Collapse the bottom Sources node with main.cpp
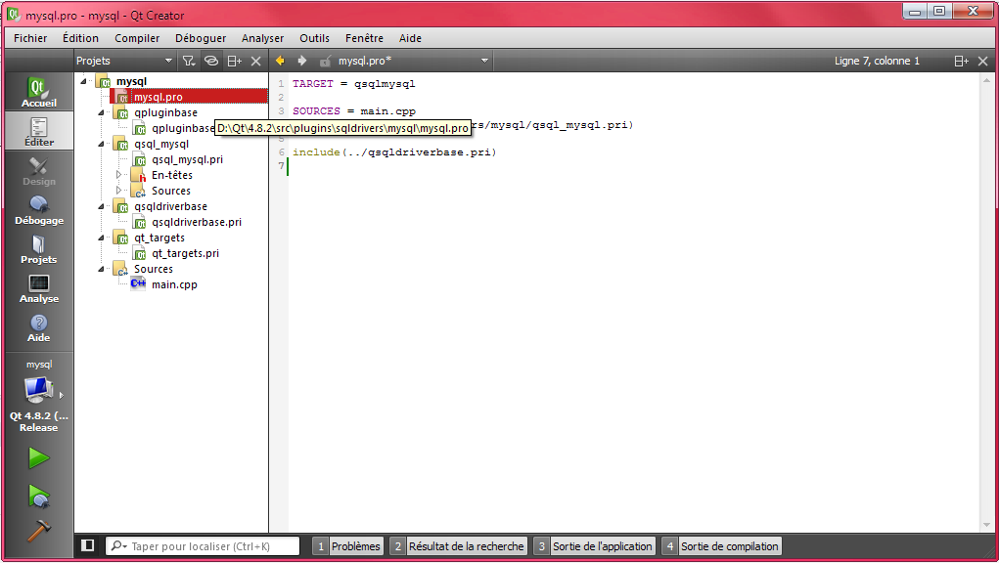 click(101, 269)
